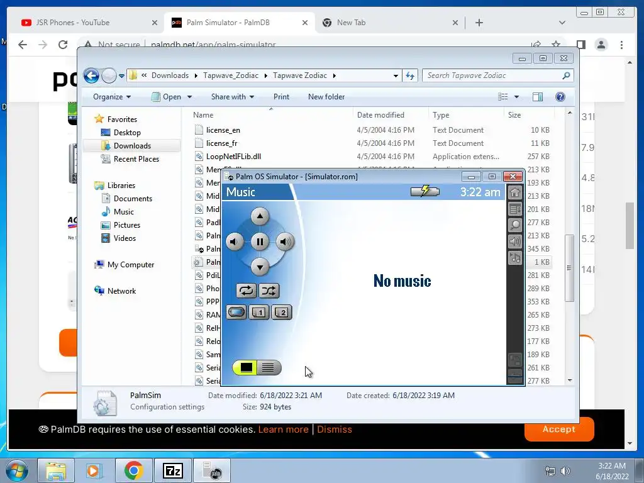Screen dimensions: 644x483
Task: Select My Computer in sidebar
Action: coord(131,265)
